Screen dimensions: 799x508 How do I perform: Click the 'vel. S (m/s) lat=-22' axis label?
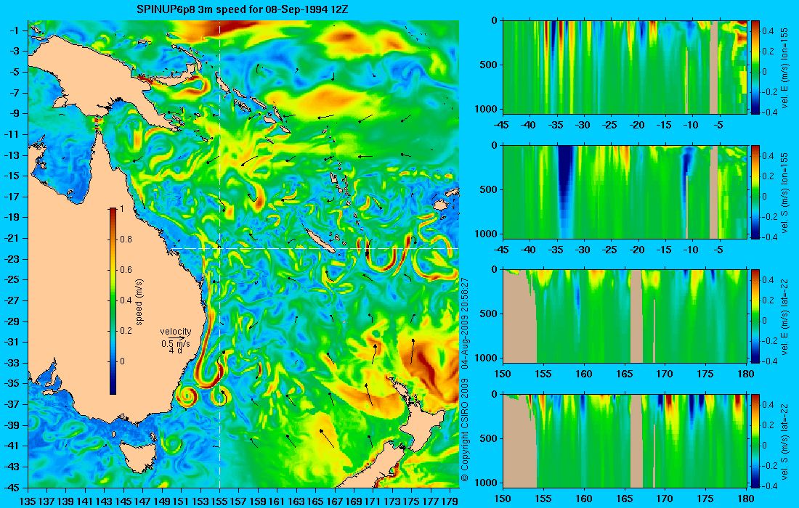point(785,441)
